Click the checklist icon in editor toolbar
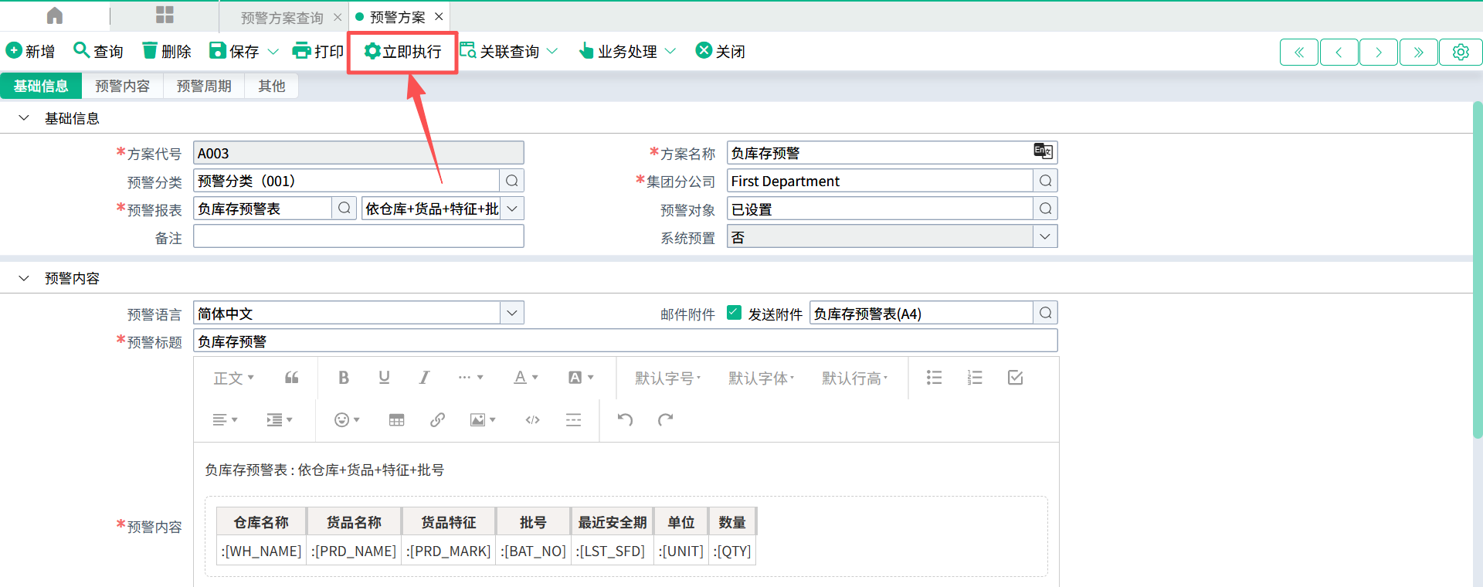Screen dimensions: 1483x587 coord(1015,378)
